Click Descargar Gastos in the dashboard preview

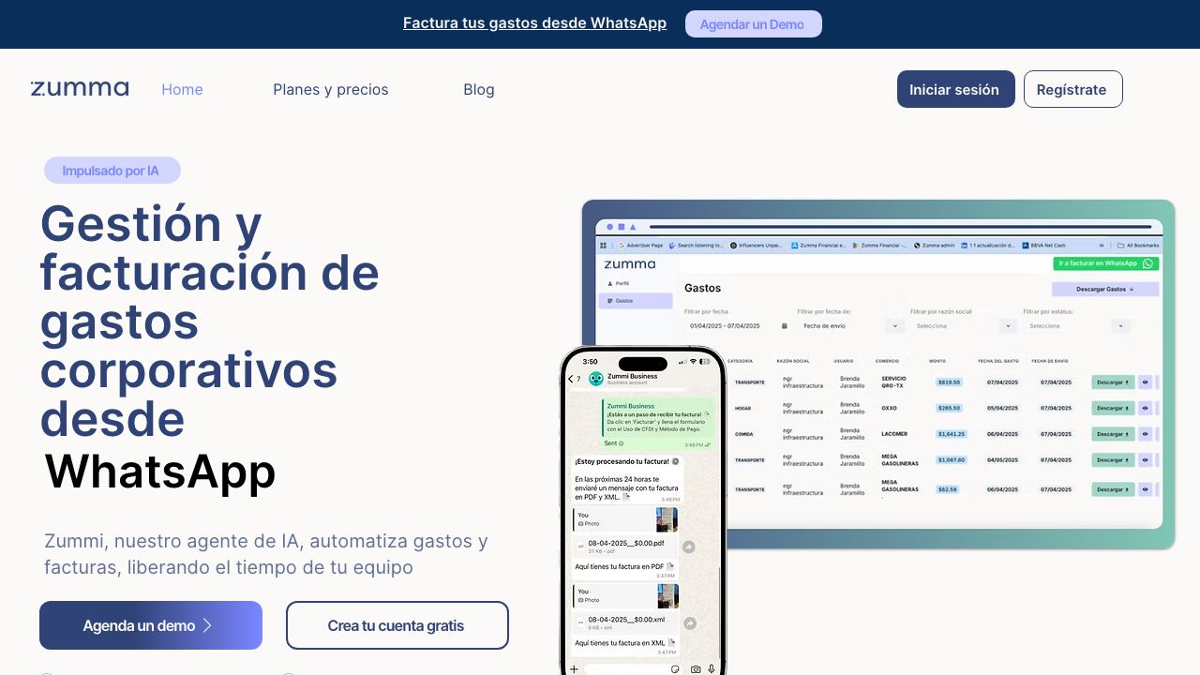point(1105,289)
